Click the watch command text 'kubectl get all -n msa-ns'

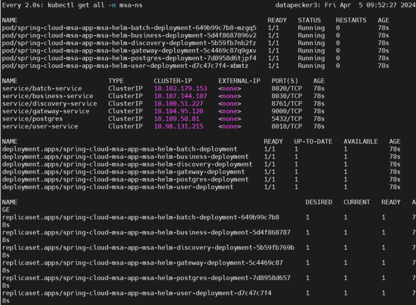95,5
